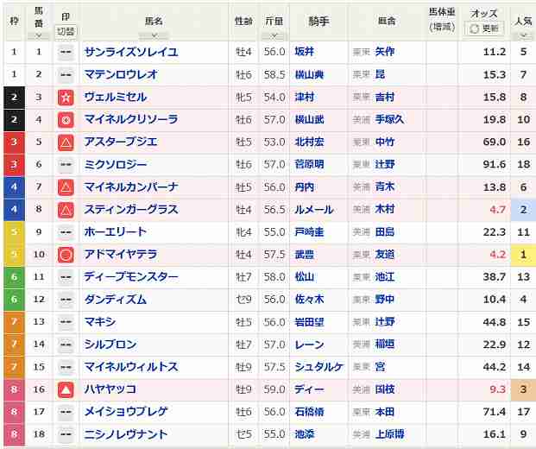Open horse page for ダンディズム
The height and width of the screenshot is (449, 536).
(x=116, y=300)
